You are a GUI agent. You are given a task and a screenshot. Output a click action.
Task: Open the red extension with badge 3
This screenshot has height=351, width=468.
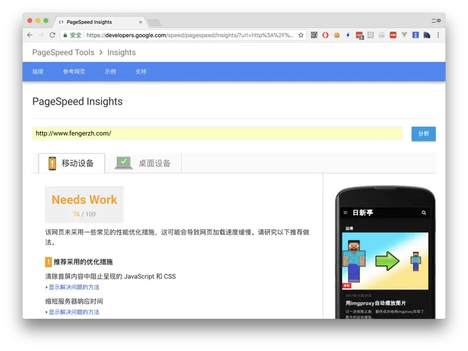tap(360, 36)
